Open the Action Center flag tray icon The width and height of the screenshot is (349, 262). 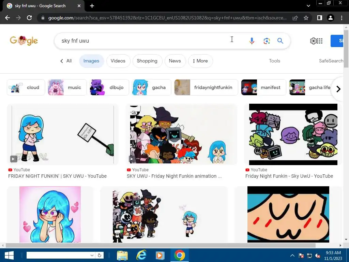click(301, 256)
